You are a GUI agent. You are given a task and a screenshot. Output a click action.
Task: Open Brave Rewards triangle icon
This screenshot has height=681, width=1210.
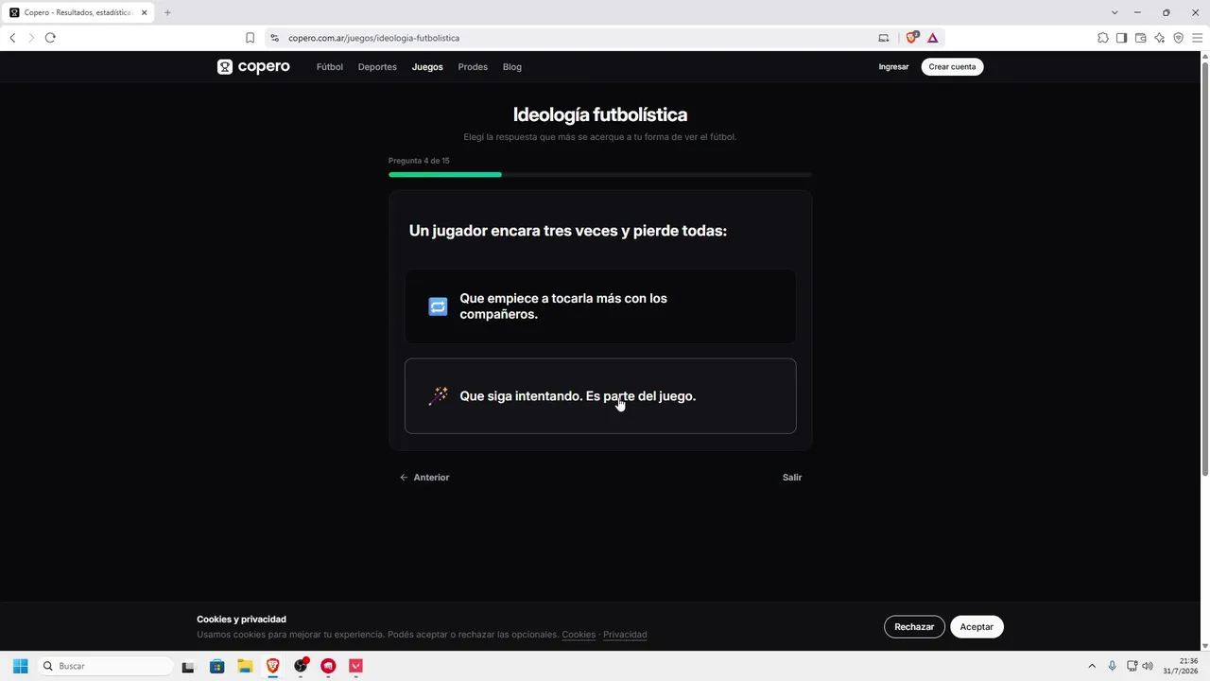tap(932, 38)
